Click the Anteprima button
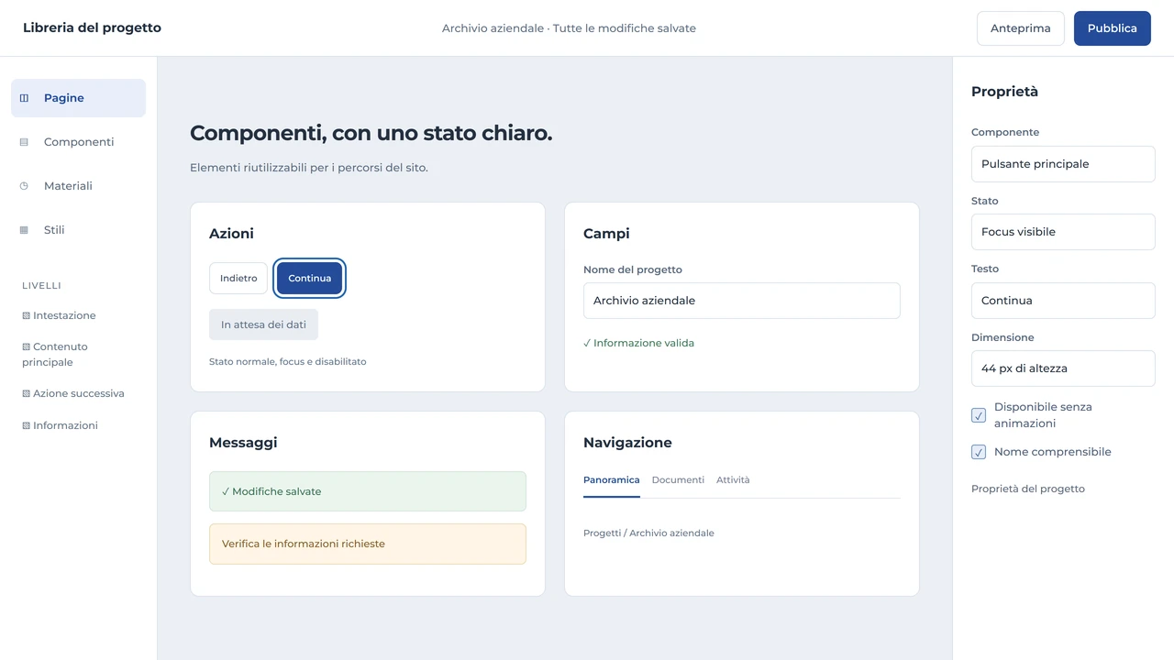1174x660 pixels. (x=1021, y=28)
